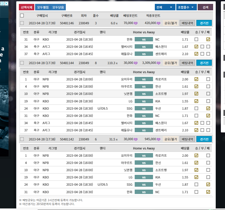225x210 pixels.
Task: Click the red 선택삭제 button
Action: [26, 7]
